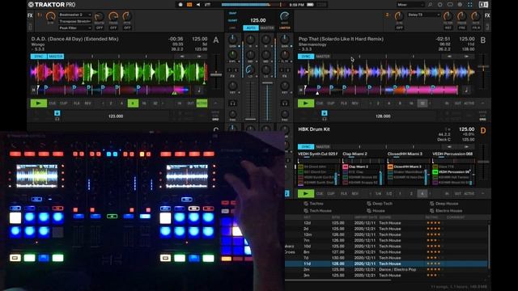518x291 pixels.
Task: Toggle the left FX panel button
Action: 30,15
